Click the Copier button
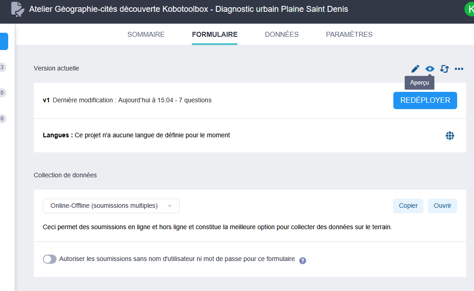Image resolution: width=474 pixels, height=291 pixels. [x=408, y=206]
